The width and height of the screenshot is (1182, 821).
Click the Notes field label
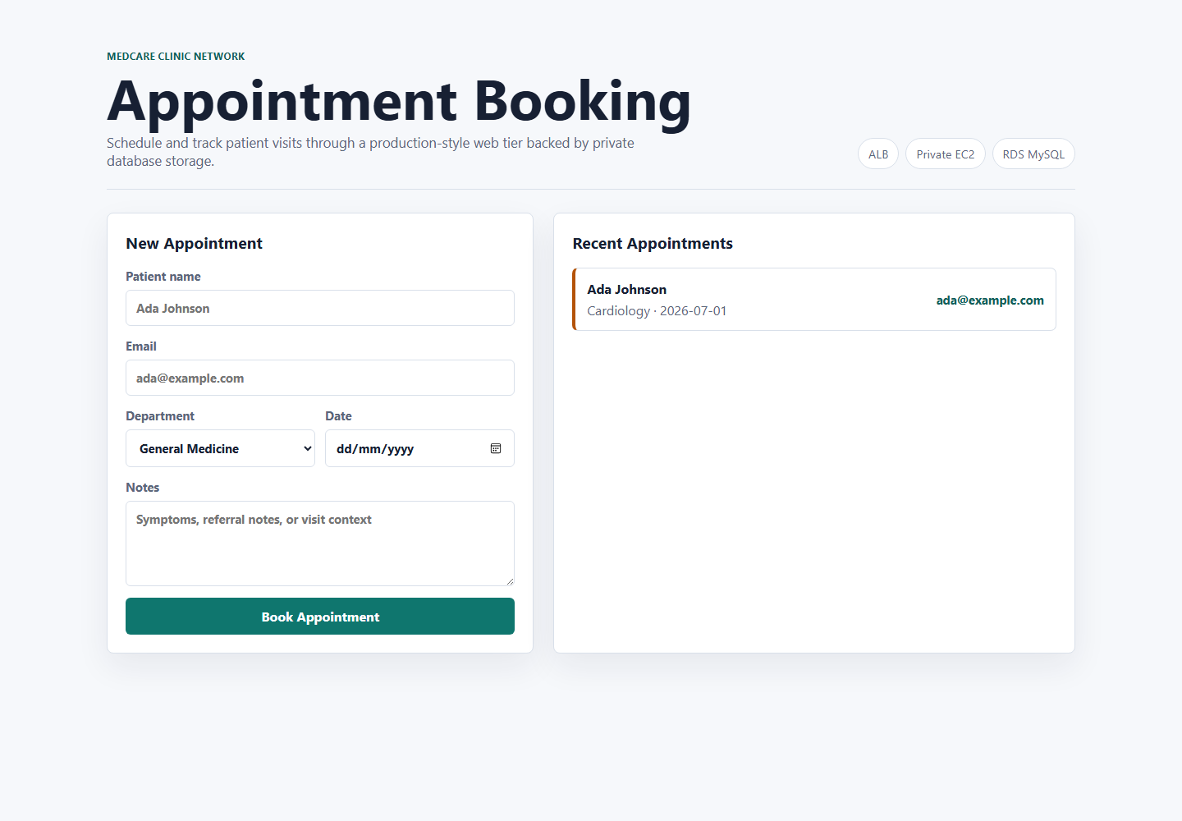[x=143, y=488]
